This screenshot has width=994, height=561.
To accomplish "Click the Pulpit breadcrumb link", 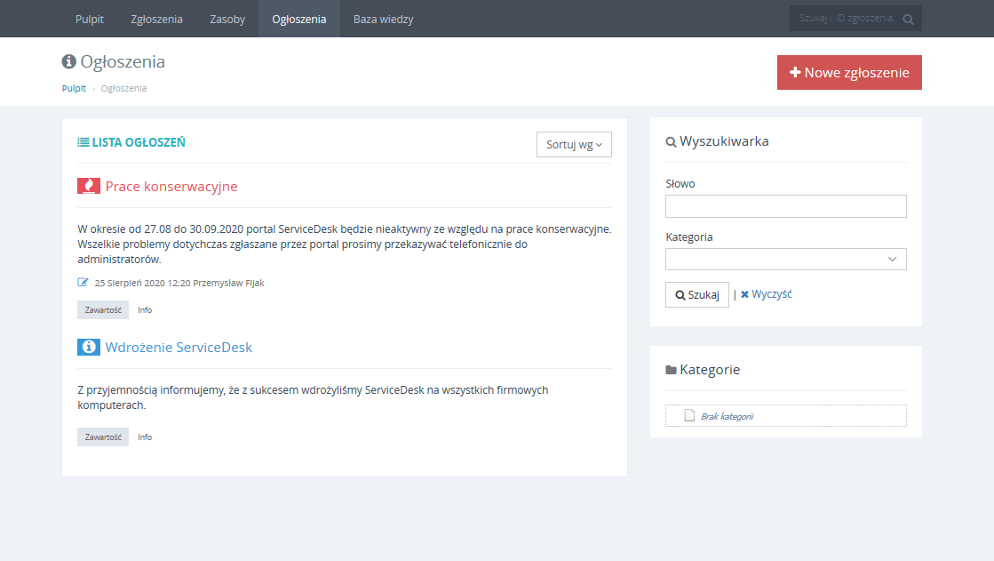I will [74, 88].
